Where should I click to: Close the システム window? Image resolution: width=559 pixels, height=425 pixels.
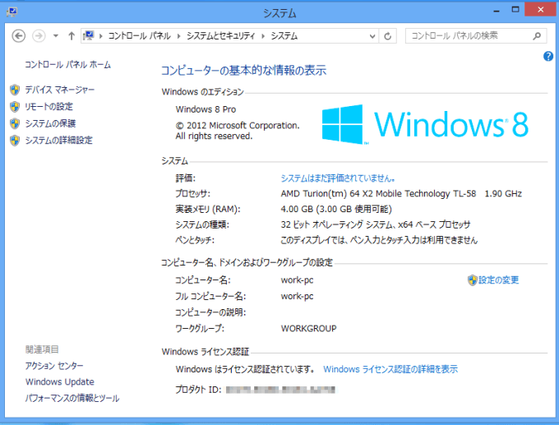coord(540,10)
